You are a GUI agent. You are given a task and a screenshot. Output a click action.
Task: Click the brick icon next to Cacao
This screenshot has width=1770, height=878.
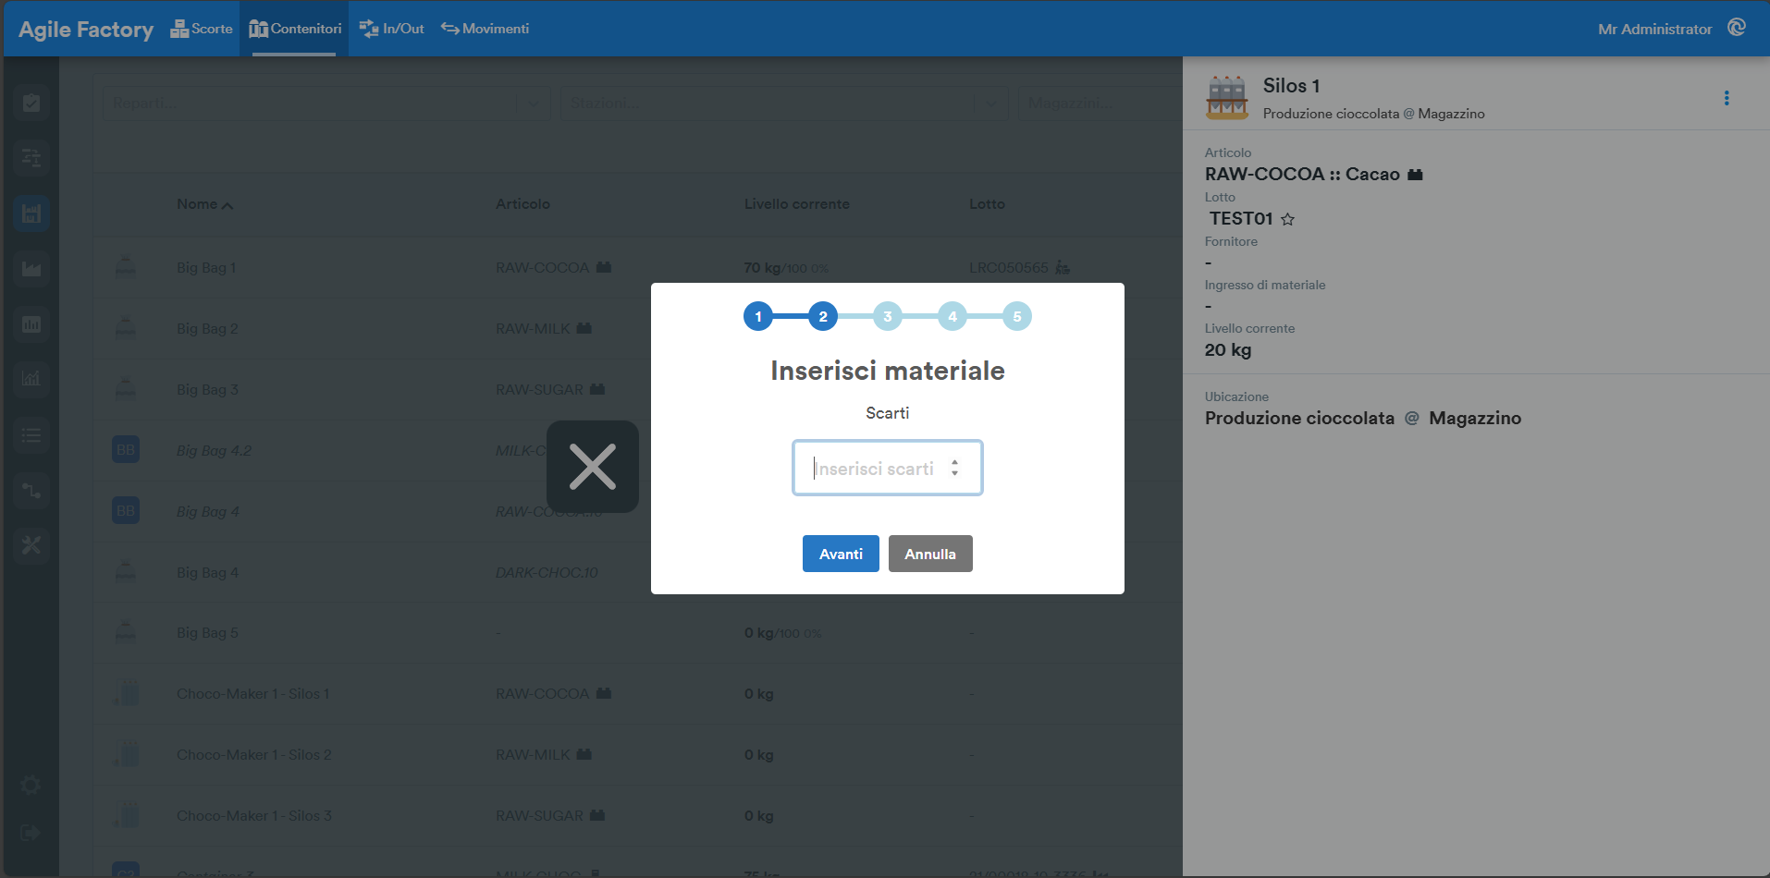(x=1415, y=175)
